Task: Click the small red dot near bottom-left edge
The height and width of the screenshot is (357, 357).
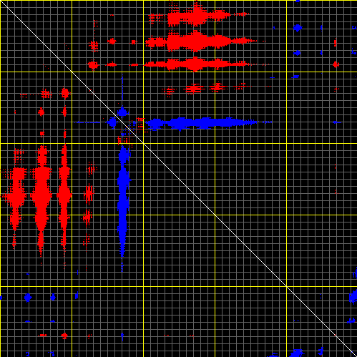Action: tap(64, 336)
